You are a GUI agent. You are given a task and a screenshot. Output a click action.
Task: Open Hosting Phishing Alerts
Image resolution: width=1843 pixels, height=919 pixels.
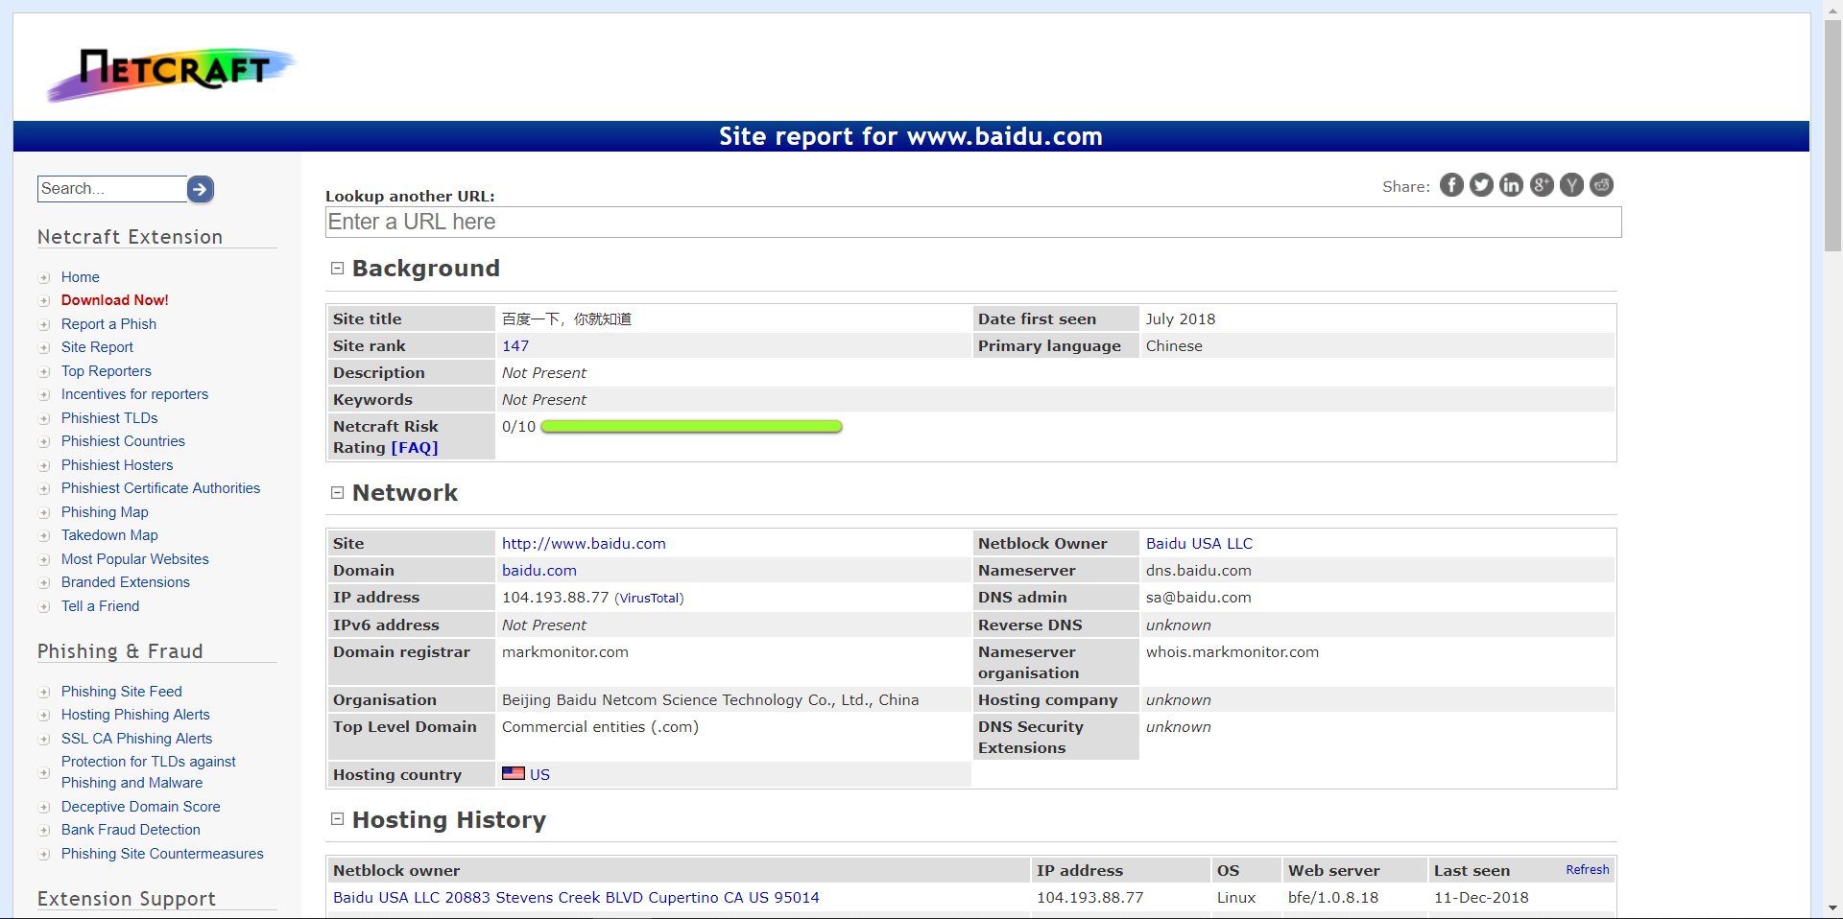135,715
